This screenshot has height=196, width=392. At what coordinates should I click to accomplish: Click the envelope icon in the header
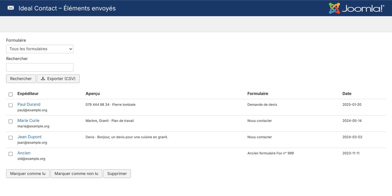[x=11, y=8]
